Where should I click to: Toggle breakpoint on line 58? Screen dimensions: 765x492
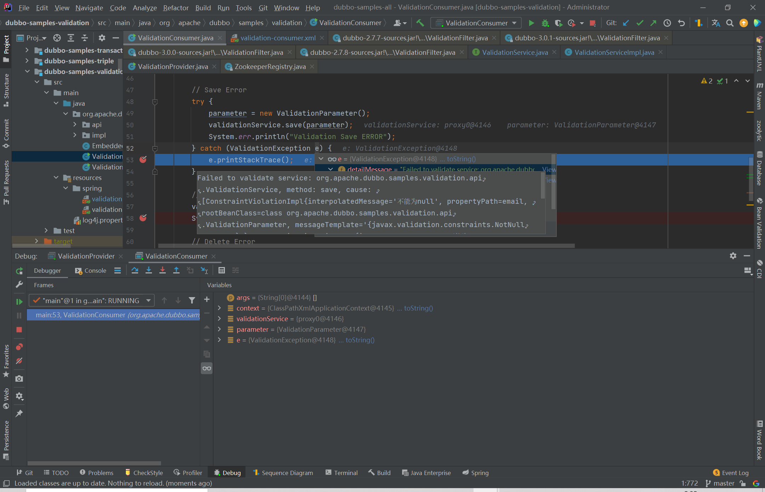click(x=143, y=218)
